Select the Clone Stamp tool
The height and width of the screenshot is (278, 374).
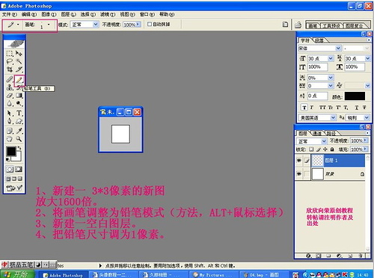[10, 87]
